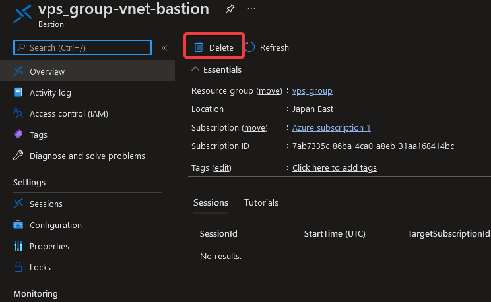Viewport: 491px width, 302px height.
Task: Click the Properties bars icon
Action: click(x=18, y=246)
